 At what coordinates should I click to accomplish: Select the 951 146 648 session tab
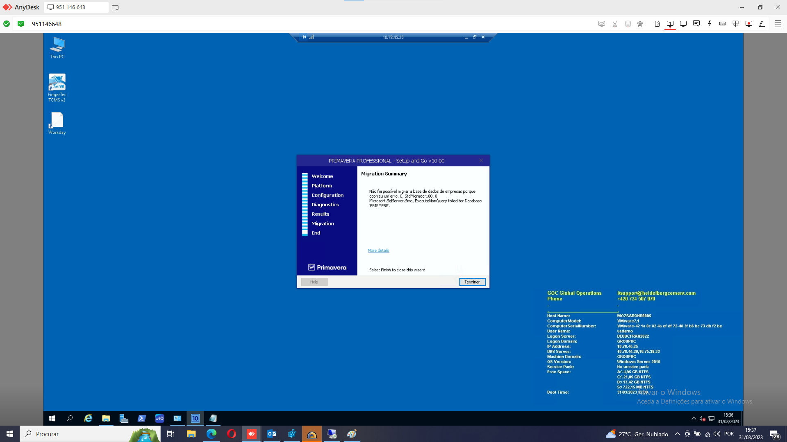pos(76,7)
